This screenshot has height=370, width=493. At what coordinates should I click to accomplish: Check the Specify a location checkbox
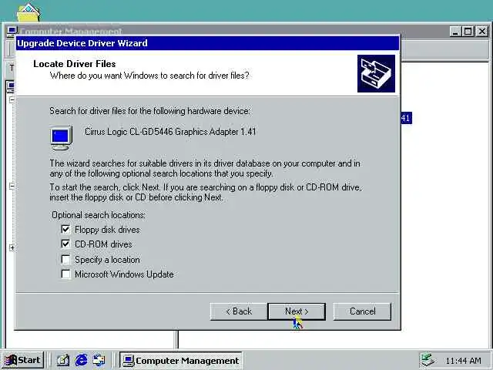65,260
